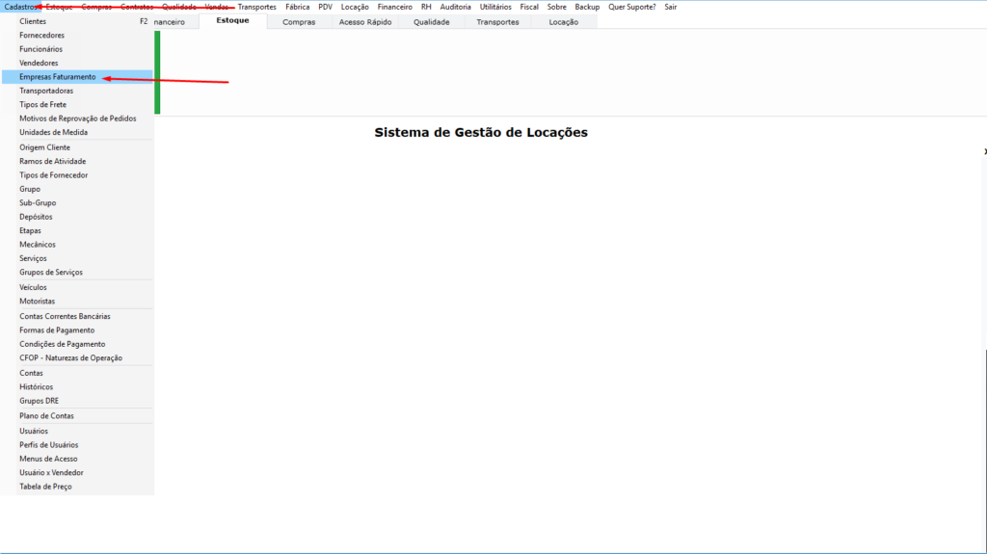
Task: Open the Acesso Rápido tab
Action: pyautogui.click(x=365, y=22)
